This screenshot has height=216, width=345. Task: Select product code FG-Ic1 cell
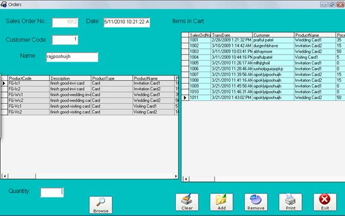pos(28,83)
